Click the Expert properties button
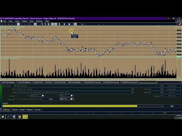The width and height of the screenshot is (182, 136). (x=172, y=86)
